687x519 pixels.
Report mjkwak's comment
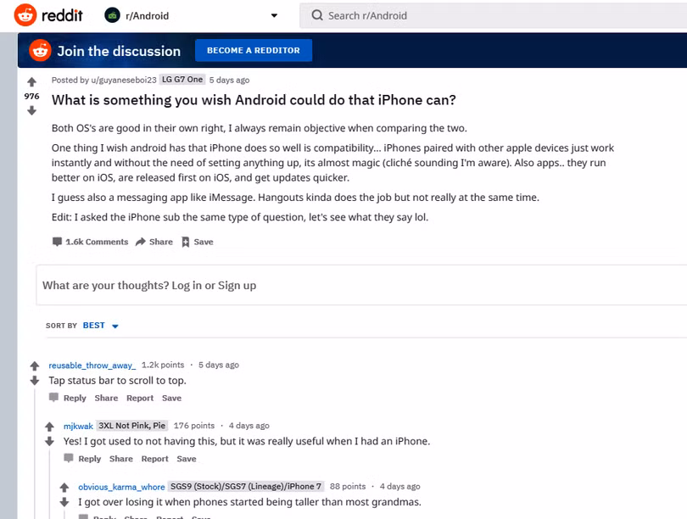pos(154,459)
